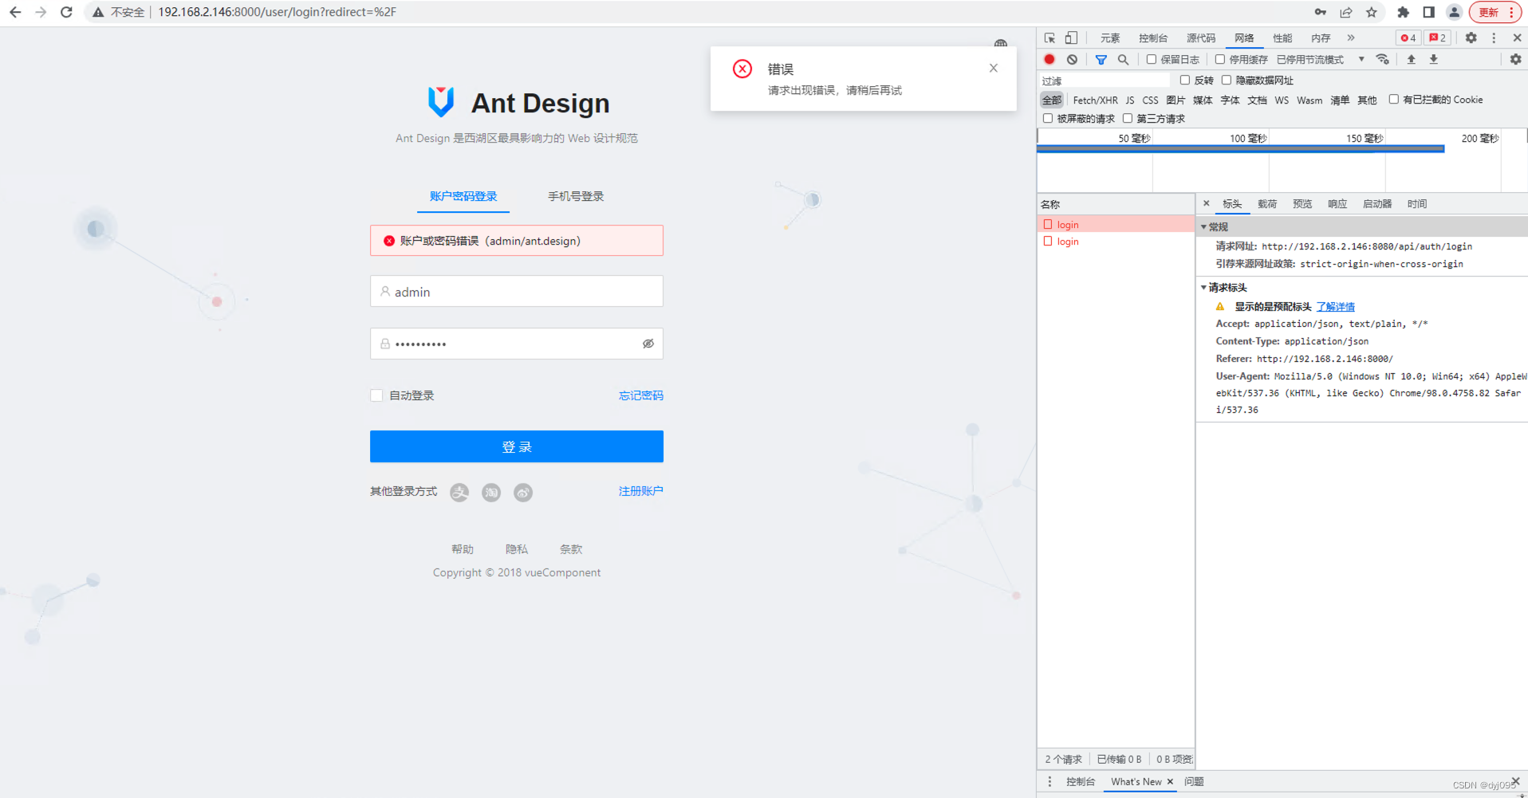1528x798 pixels.
Task: Toggle the device toolbar icon
Action: [1071, 37]
